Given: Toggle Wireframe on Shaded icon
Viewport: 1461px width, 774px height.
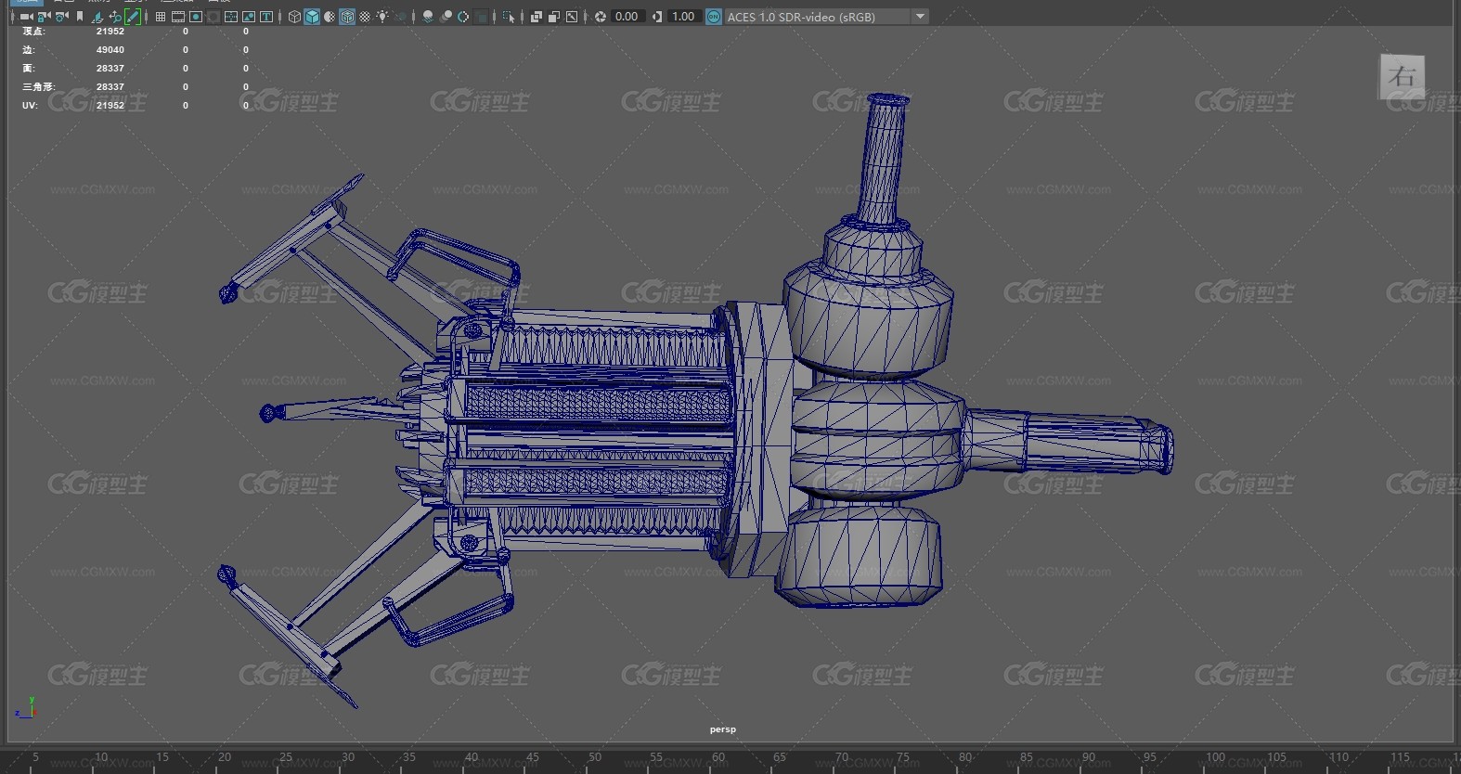Looking at the screenshot, I should tap(347, 17).
